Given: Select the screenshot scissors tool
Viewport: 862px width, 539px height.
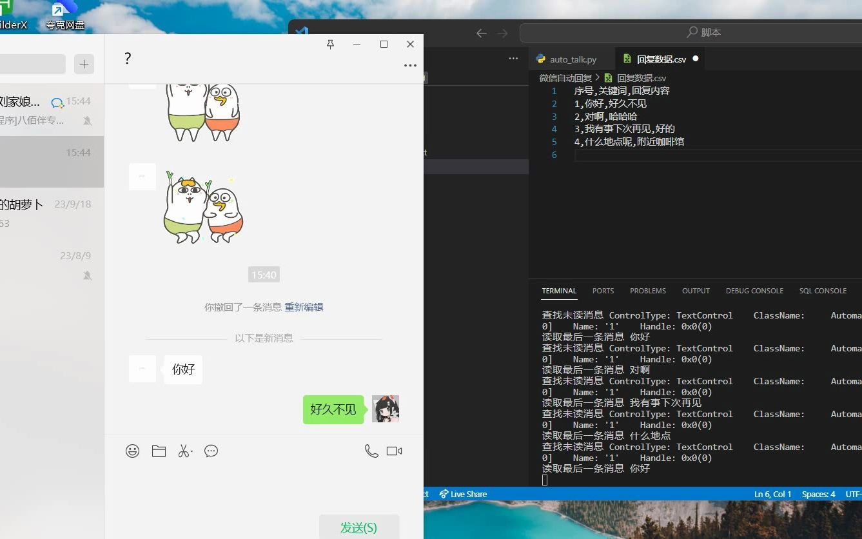Looking at the screenshot, I should click(184, 451).
